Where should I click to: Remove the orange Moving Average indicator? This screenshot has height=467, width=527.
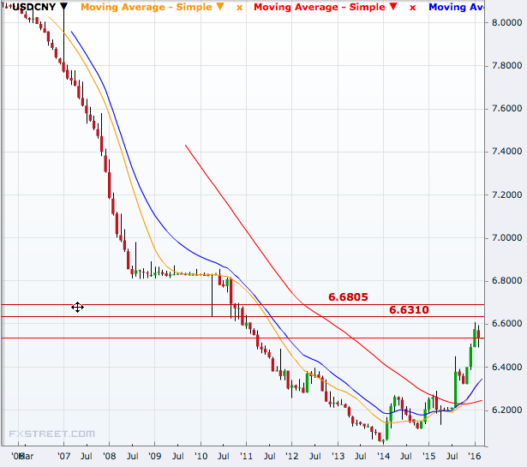(239, 8)
